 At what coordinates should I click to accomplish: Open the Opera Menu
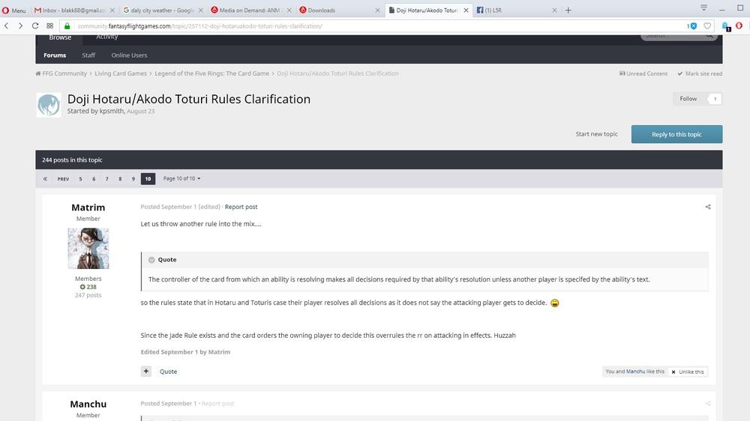click(13, 10)
